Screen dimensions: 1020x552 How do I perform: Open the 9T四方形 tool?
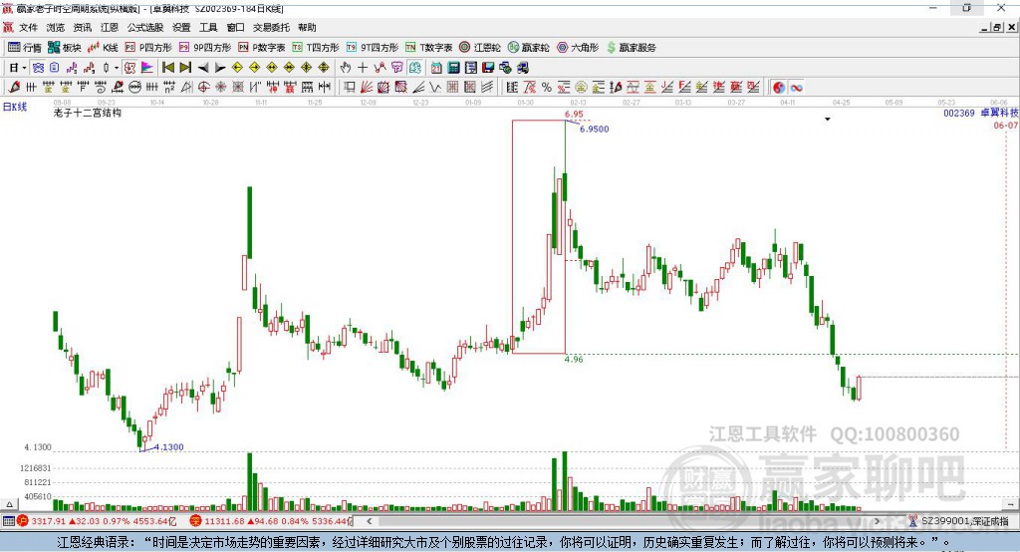pos(373,48)
